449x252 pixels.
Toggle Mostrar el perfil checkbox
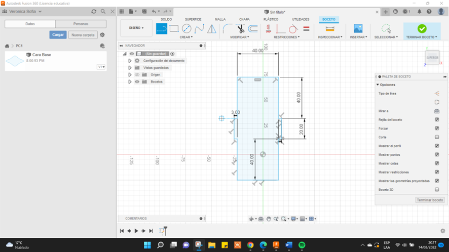coord(437,146)
